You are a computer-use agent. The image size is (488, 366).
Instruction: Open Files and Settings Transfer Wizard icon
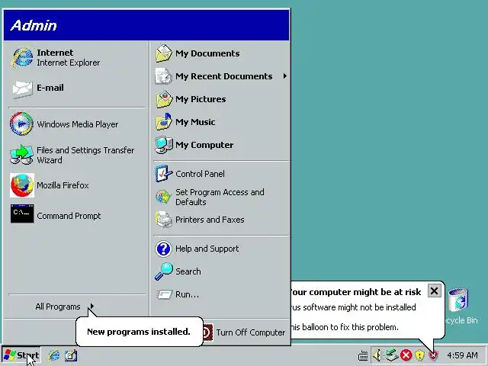pos(21,155)
